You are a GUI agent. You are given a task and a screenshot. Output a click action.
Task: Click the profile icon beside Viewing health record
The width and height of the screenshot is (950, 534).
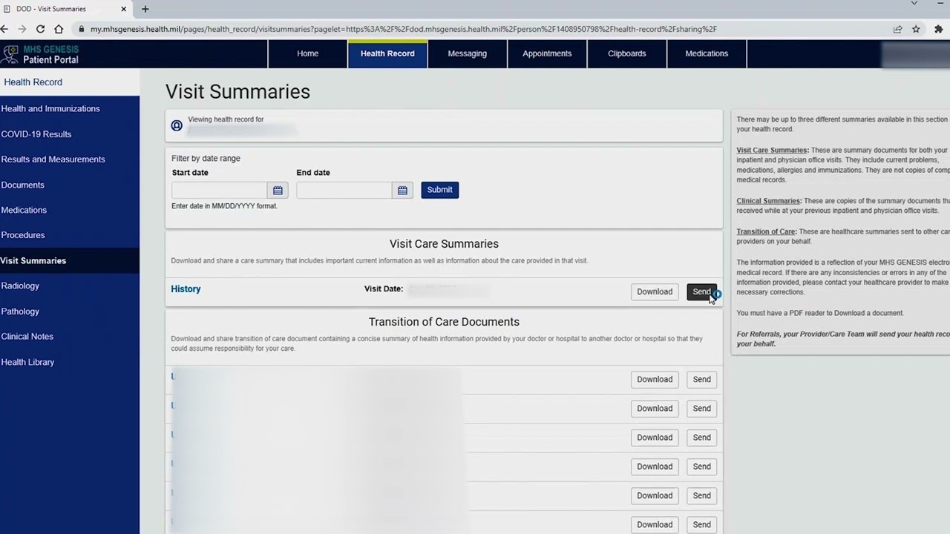[177, 125]
